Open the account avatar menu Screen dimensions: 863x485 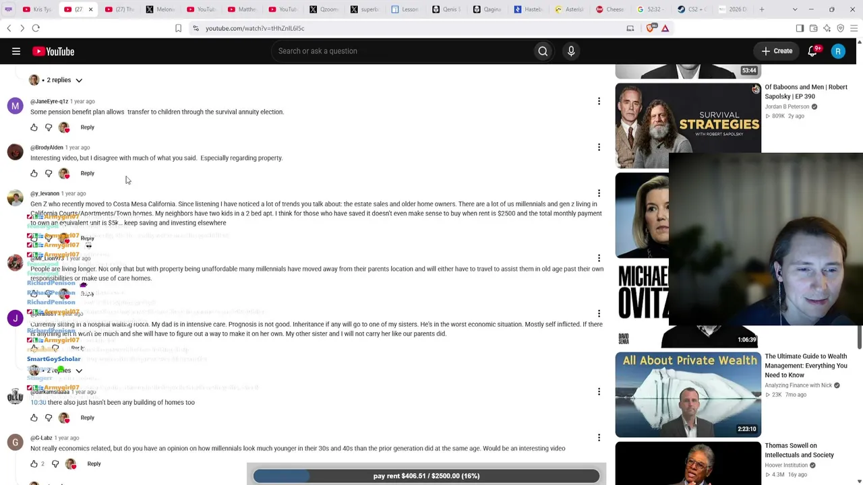click(838, 51)
